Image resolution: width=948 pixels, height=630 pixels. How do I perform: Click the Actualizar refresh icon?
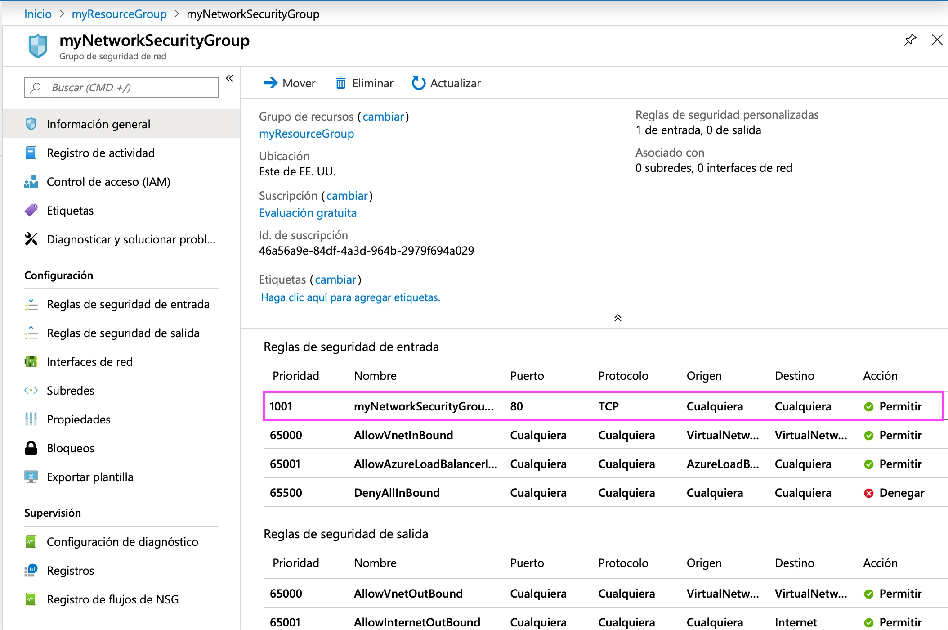point(418,83)
